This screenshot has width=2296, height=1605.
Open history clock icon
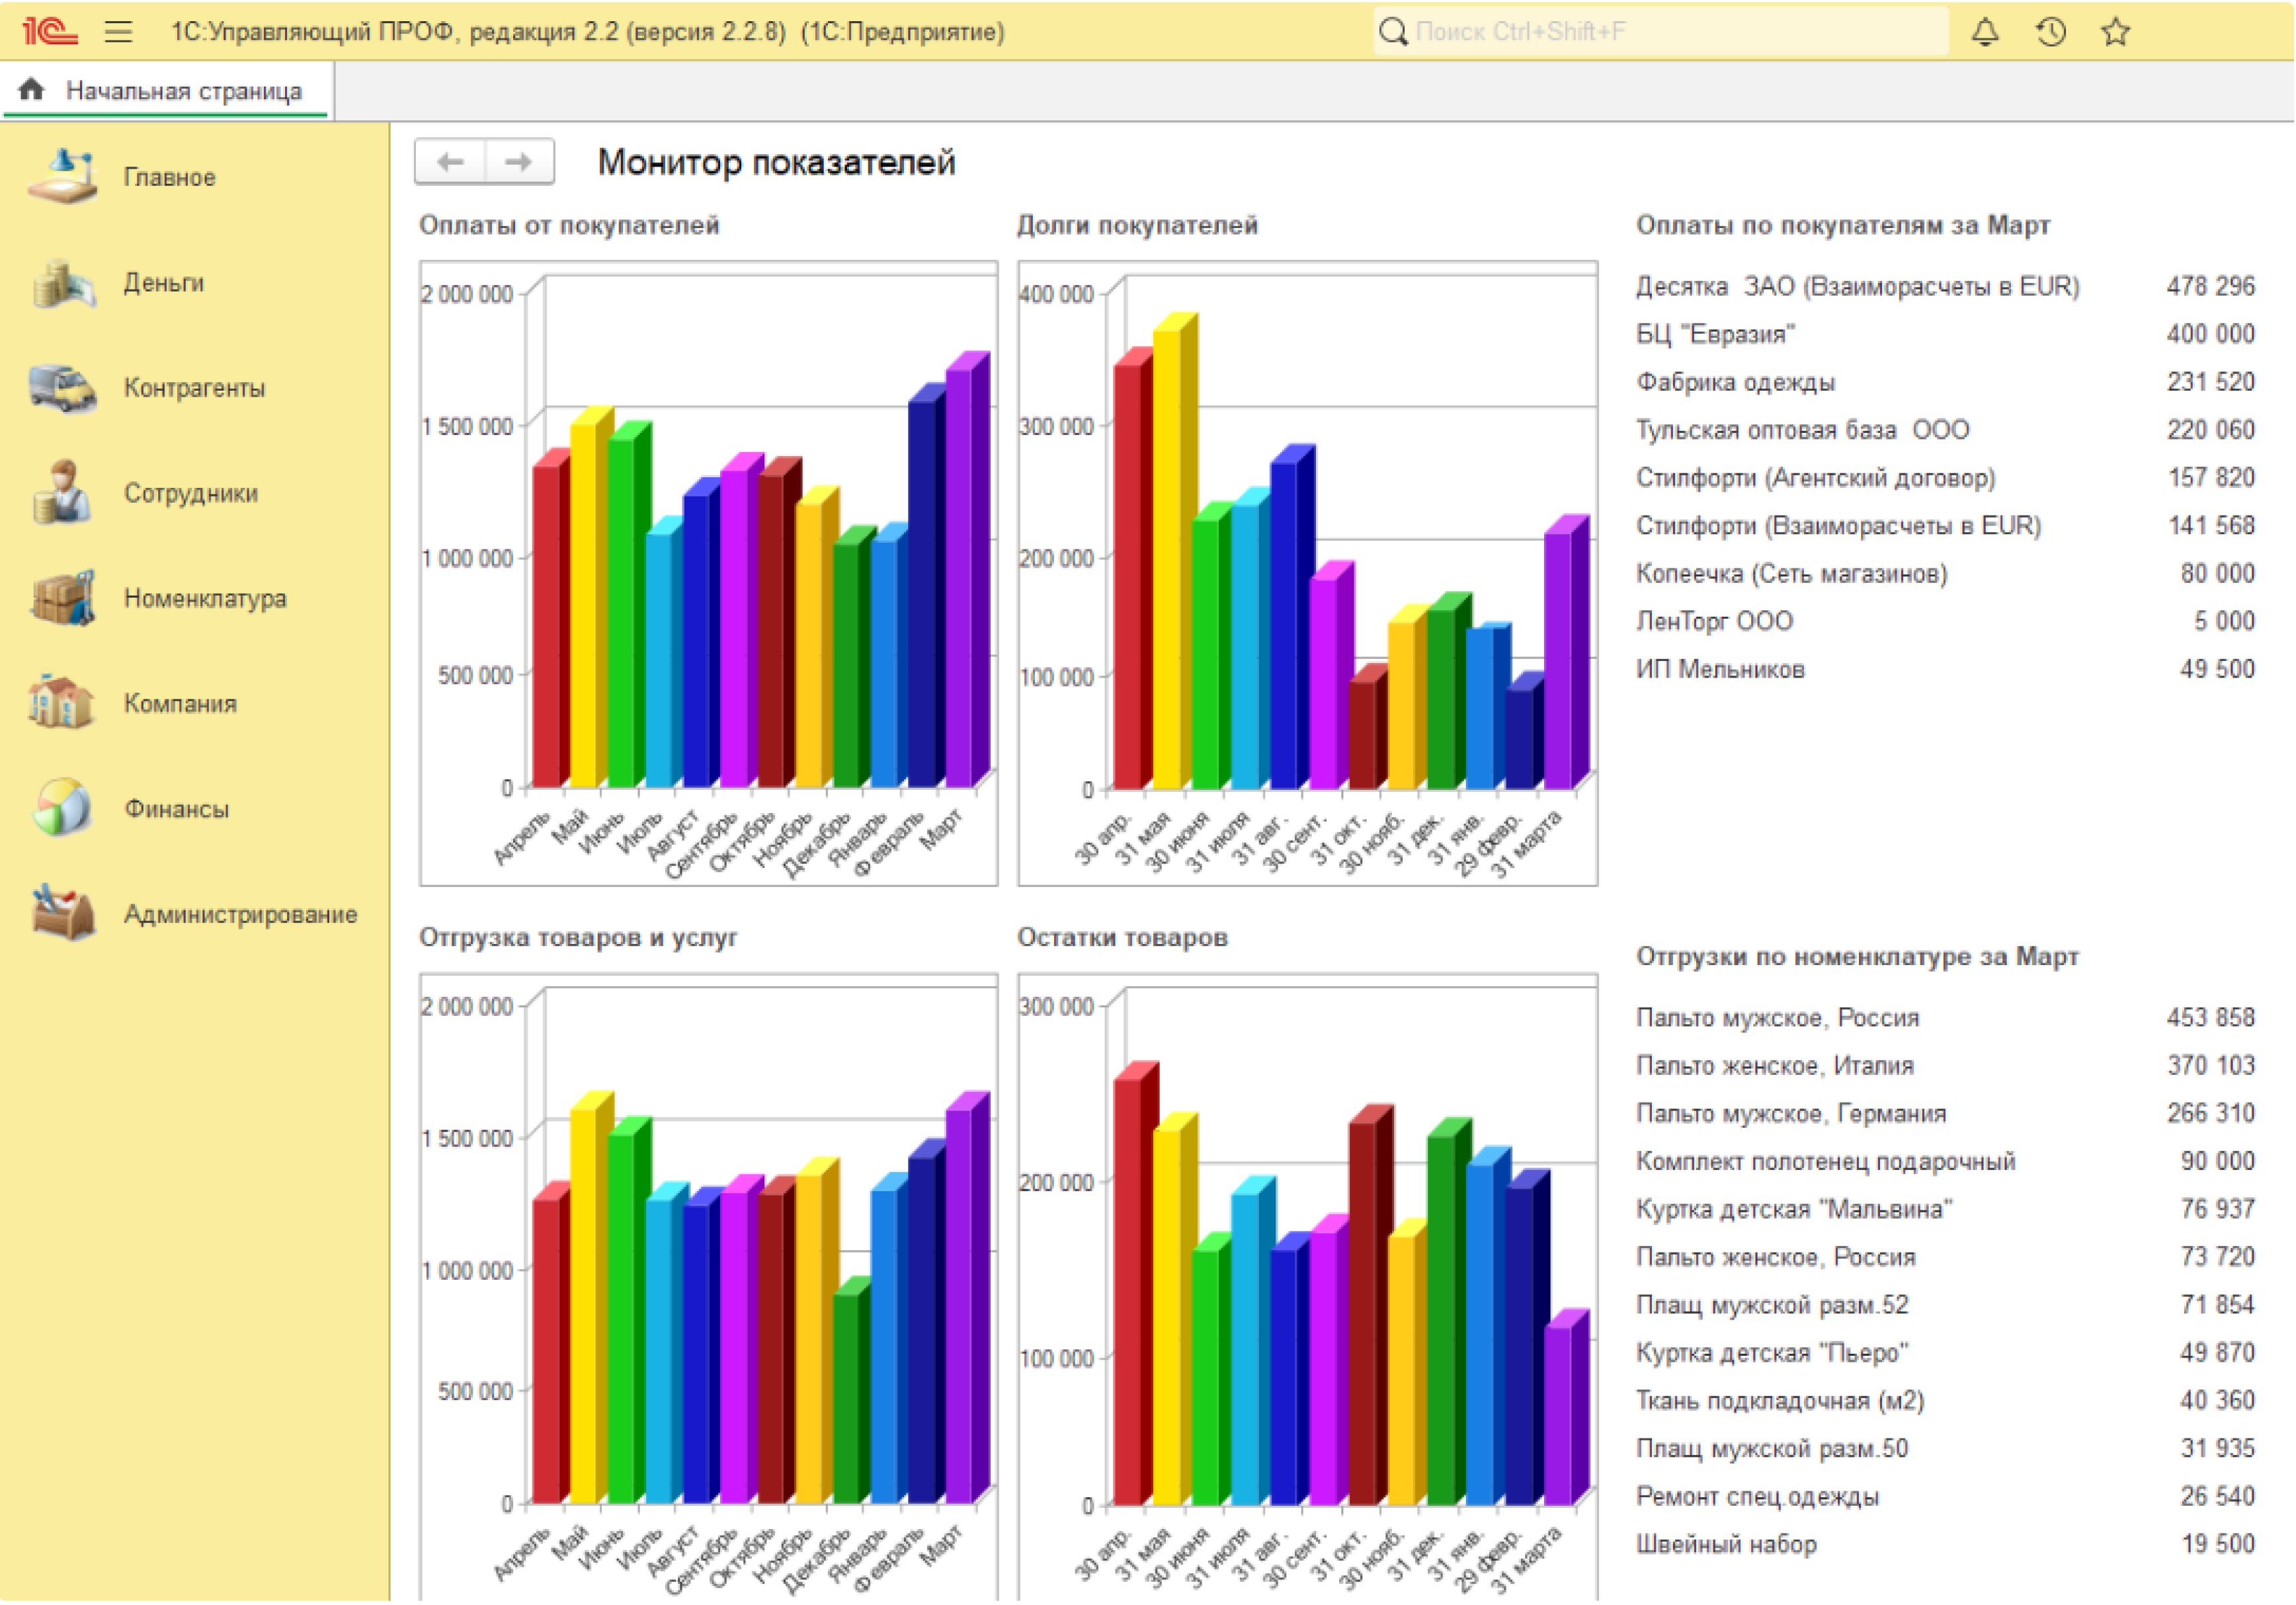(x=2051, y=31)
